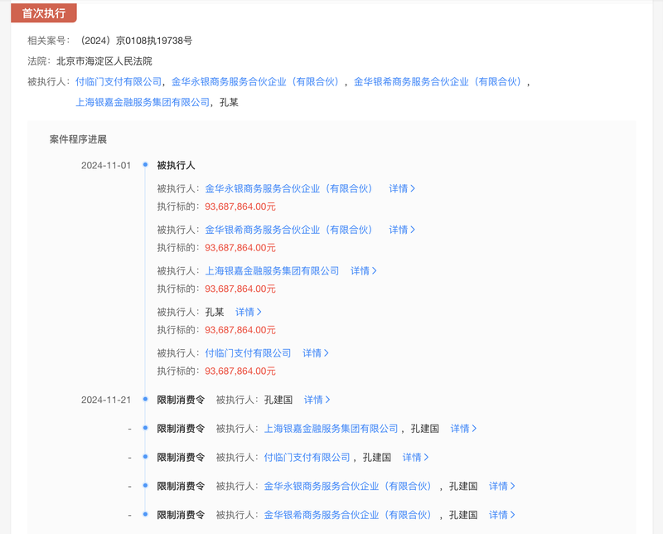The height and width of the screenshot is (534, 663).
Task: View 详情 for 上海银嘉金融服务集团 with 执行标的
Action: click(364, 271)
